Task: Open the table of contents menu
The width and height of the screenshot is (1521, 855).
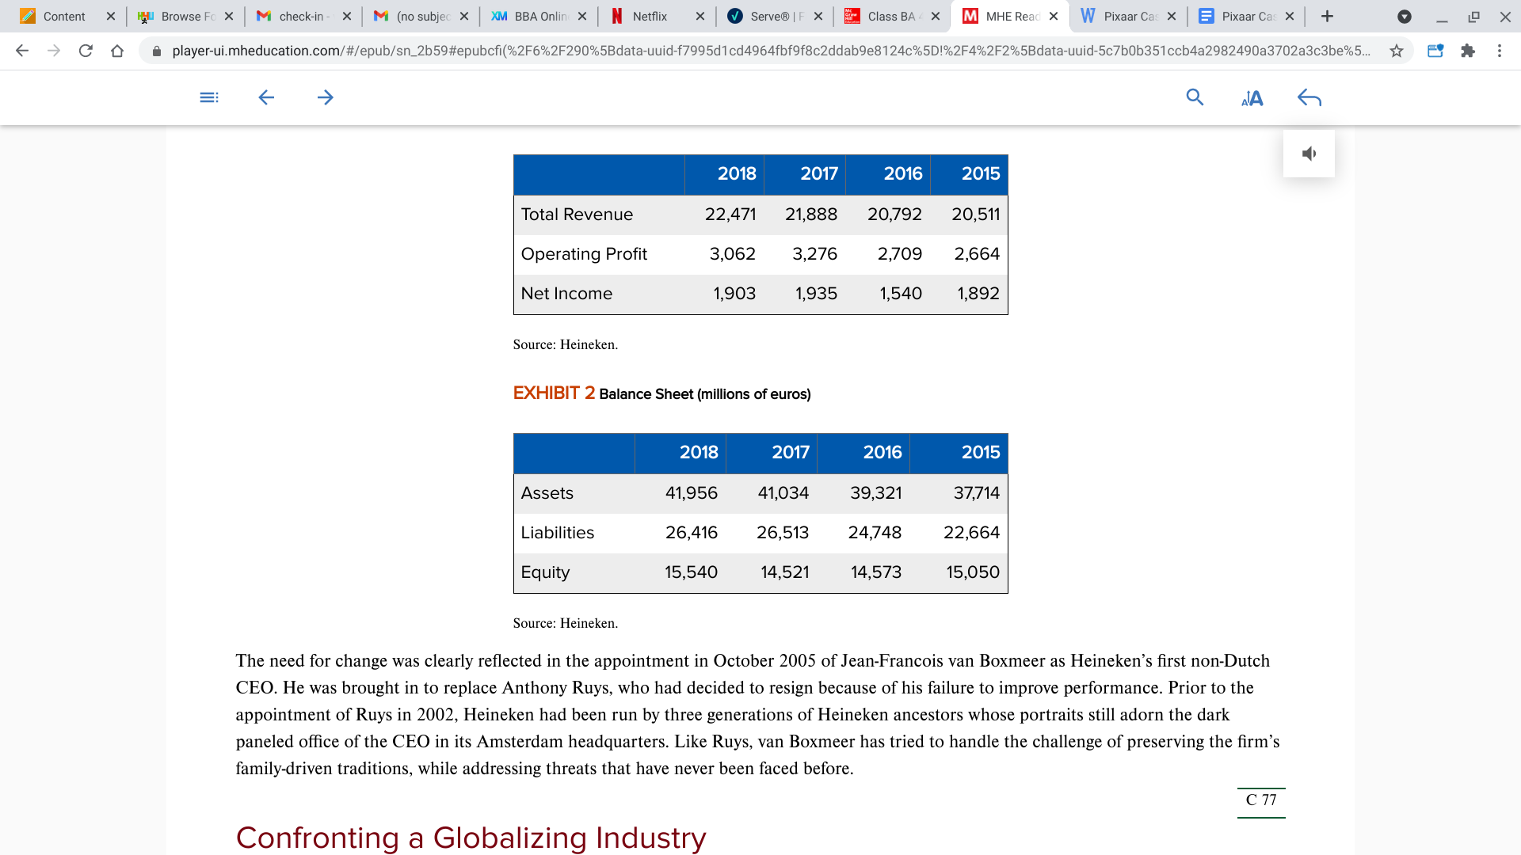Action: coord(209,97)
